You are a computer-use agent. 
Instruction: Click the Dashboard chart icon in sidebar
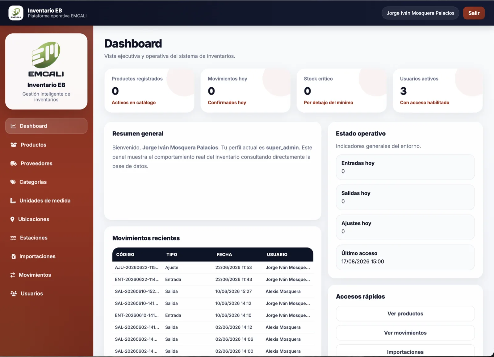[13, 126]
